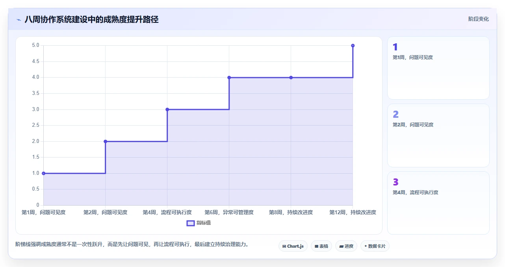Click the 第6周，异常可管理度 axis label
The width and height of the screenshot is (505, 267).
pos(229,212)
